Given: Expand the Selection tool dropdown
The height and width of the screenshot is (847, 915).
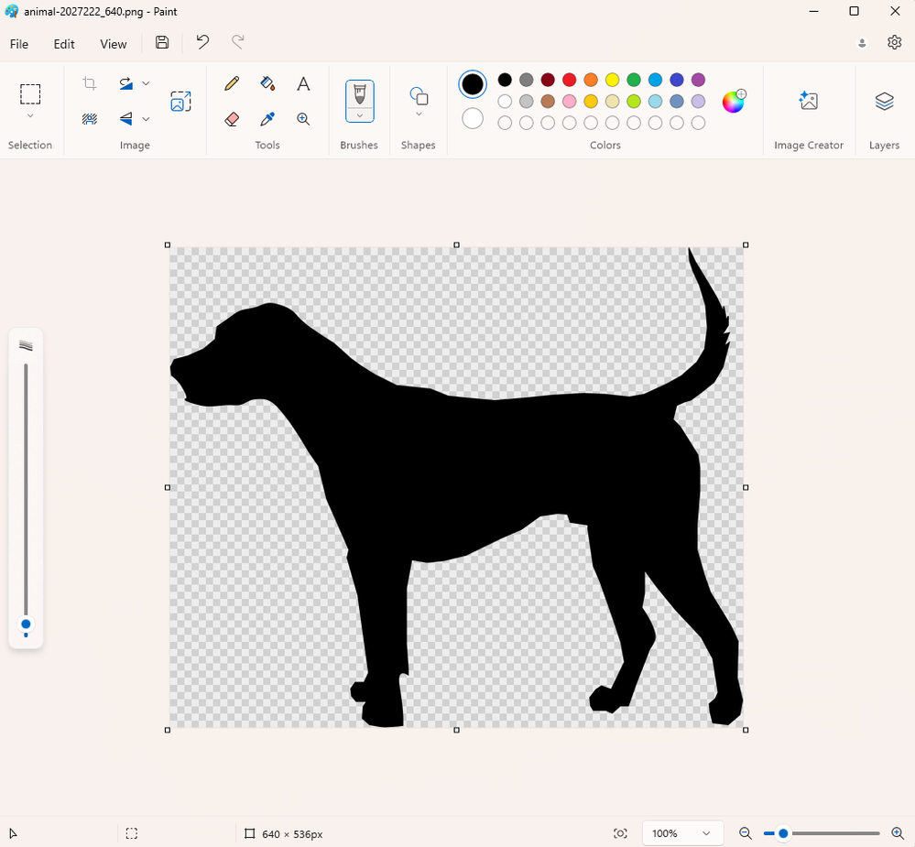Looking at the screenshot, I should 30,116.
